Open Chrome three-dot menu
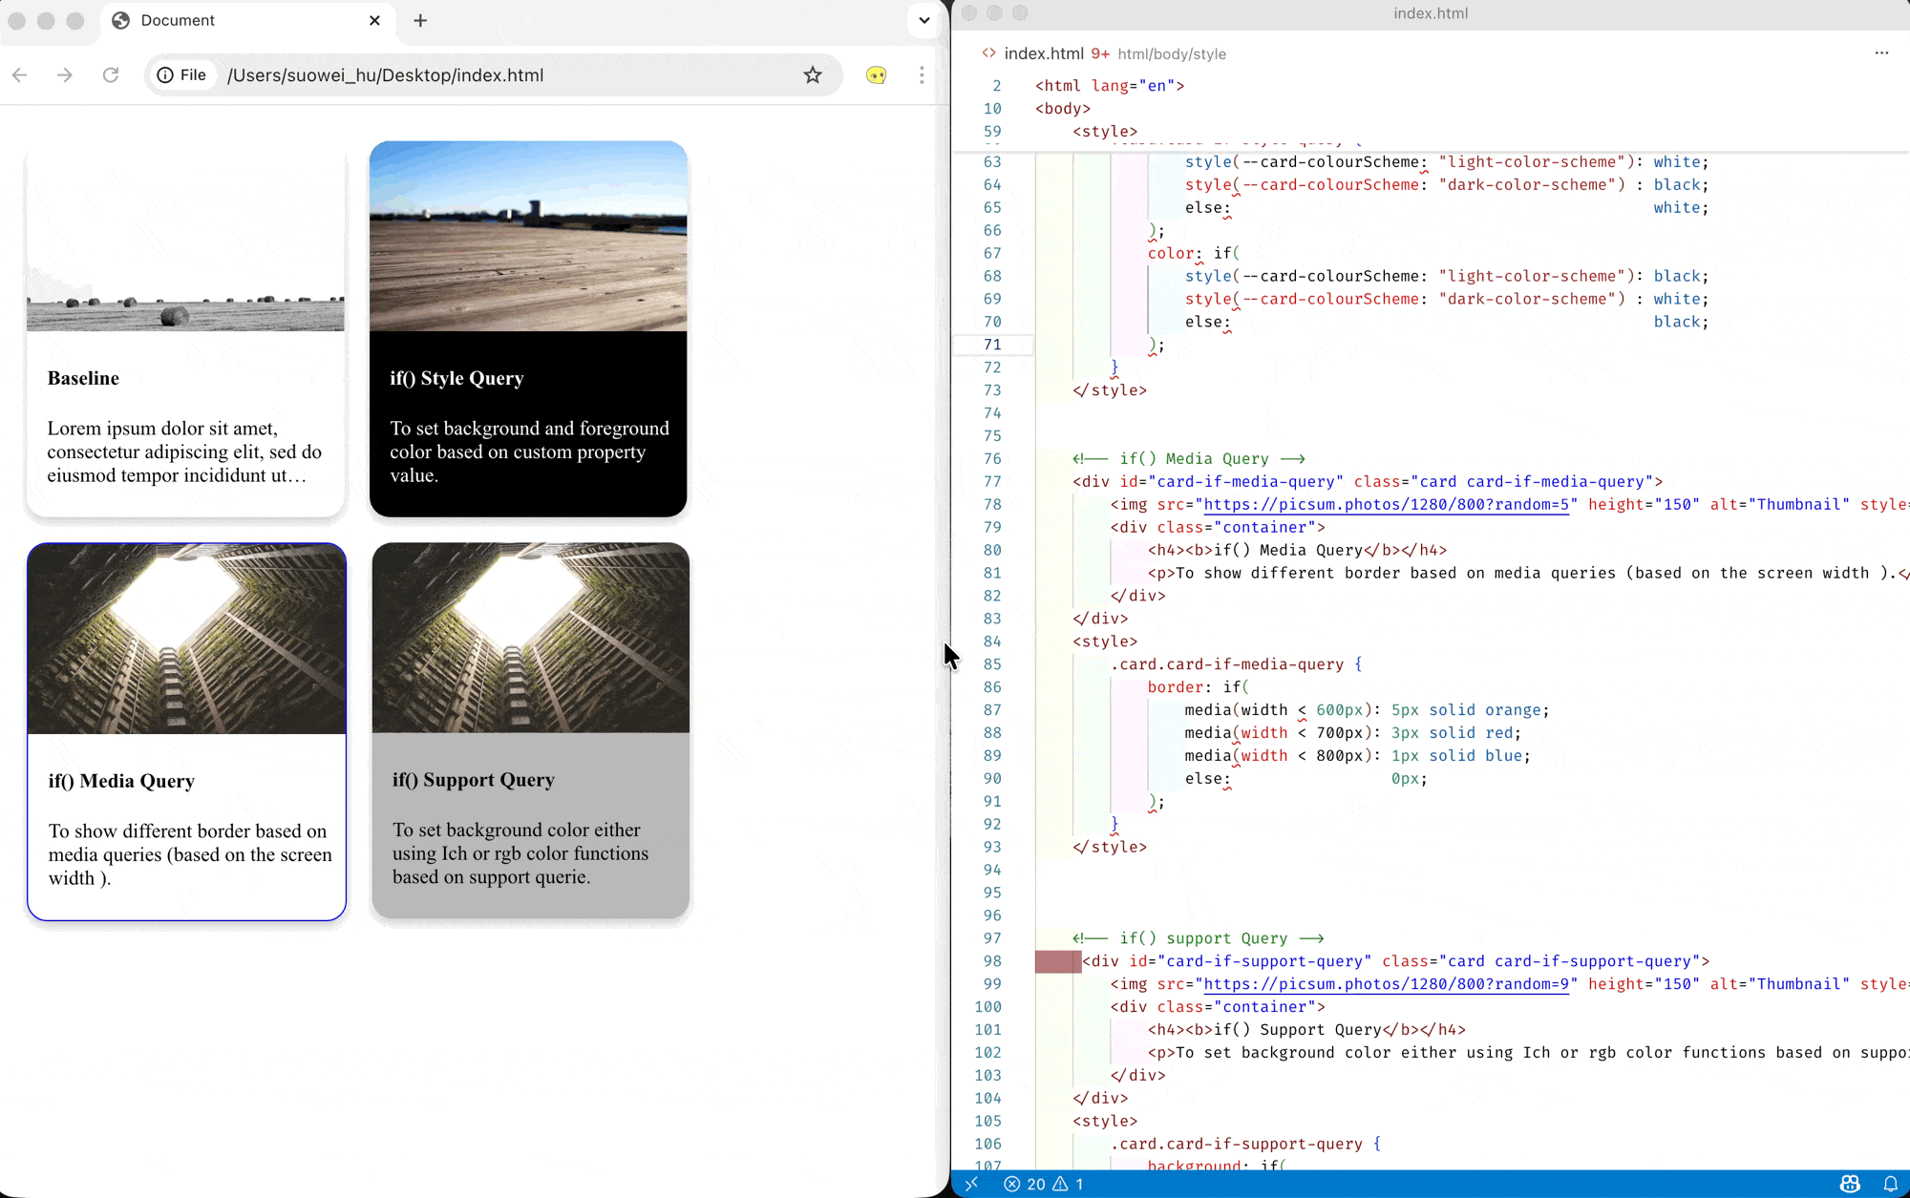The image size is (1910, 1198). [x=922, y=74]
